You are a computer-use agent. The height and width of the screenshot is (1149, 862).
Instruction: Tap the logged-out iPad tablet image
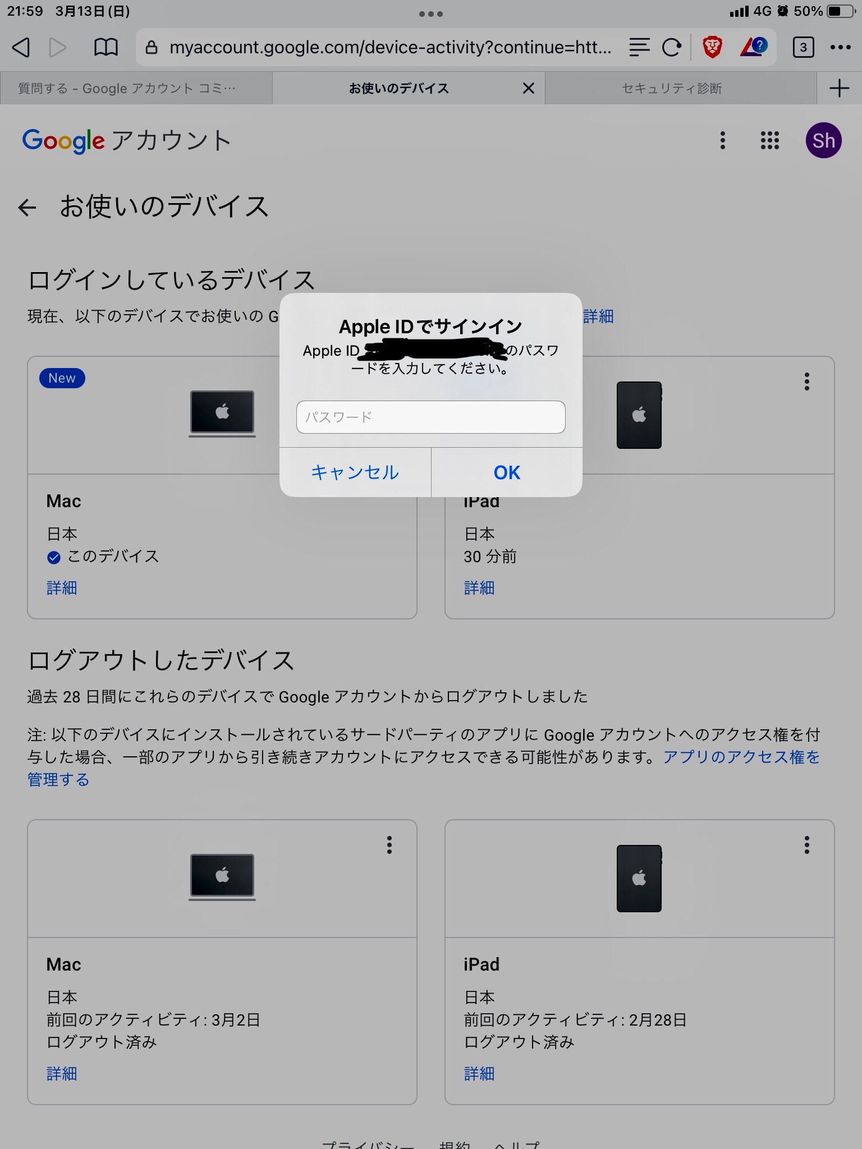(639, 879)
